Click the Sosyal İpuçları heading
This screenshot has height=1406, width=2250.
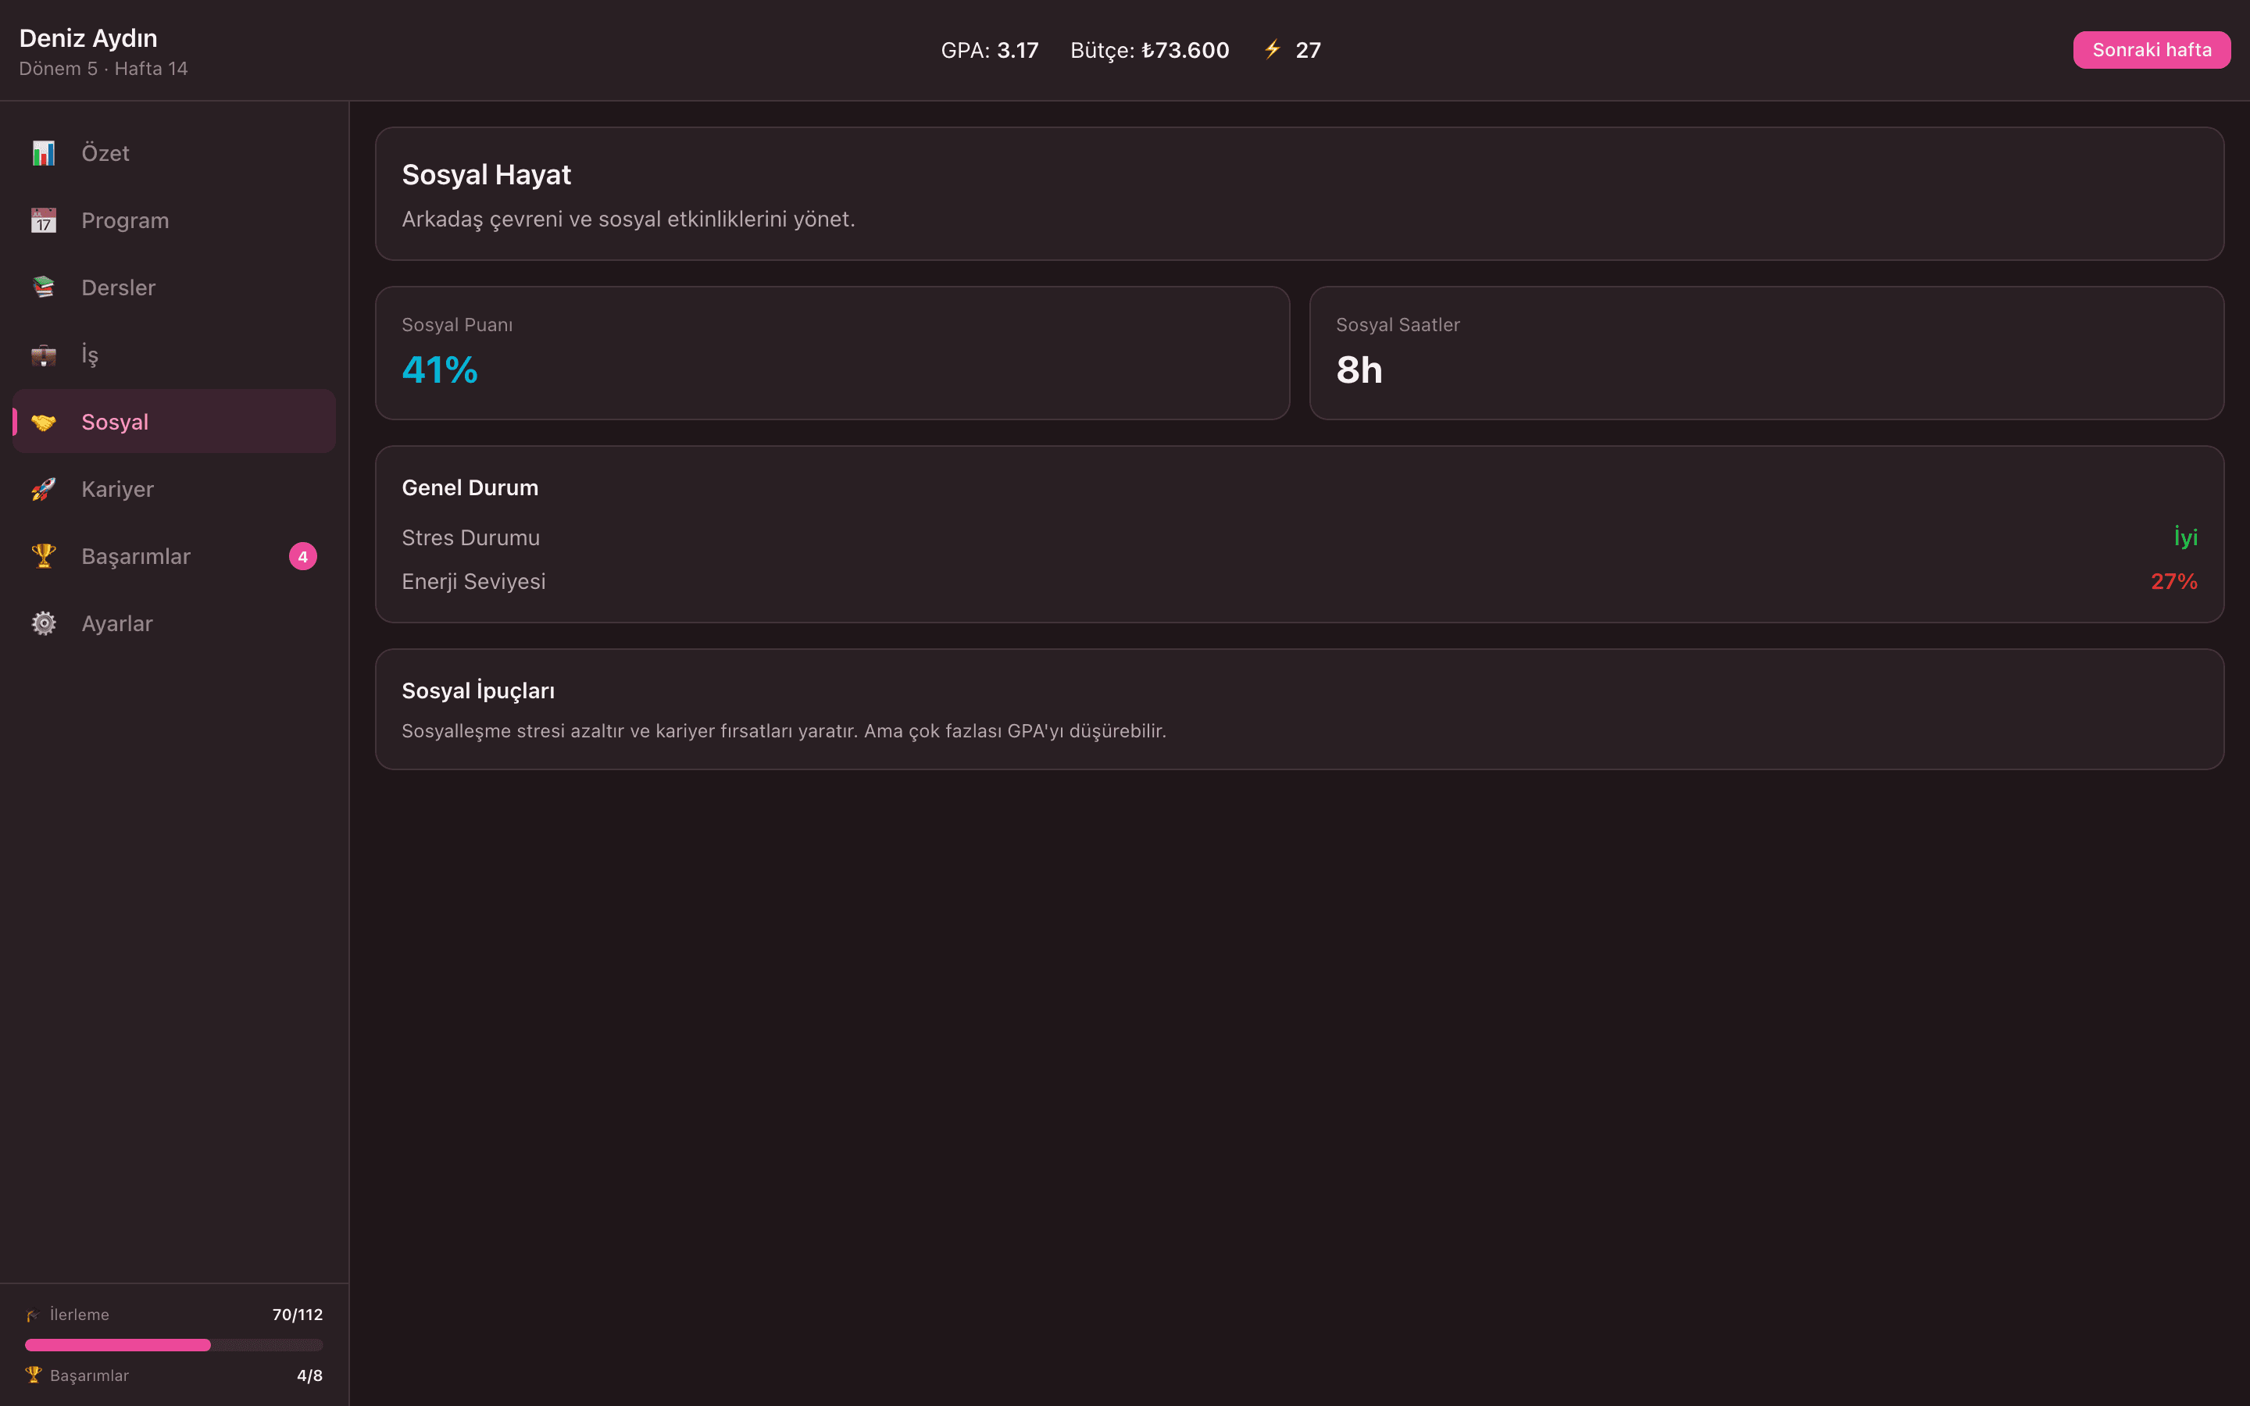point(478,691)
